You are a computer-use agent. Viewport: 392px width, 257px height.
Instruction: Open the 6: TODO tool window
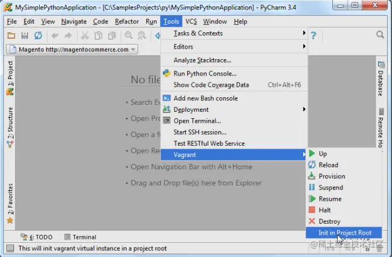point(36,237)
